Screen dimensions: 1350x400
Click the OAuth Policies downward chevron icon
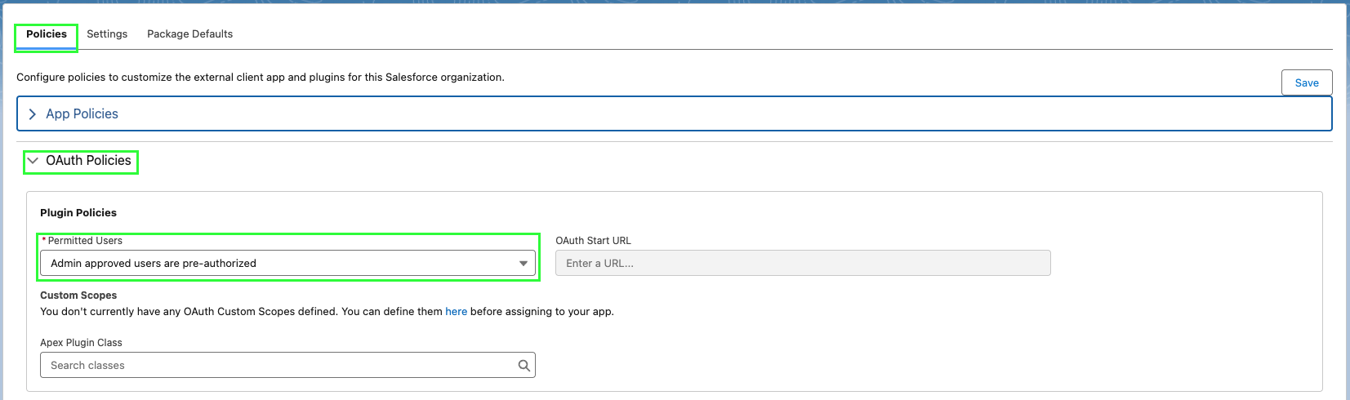33,161
